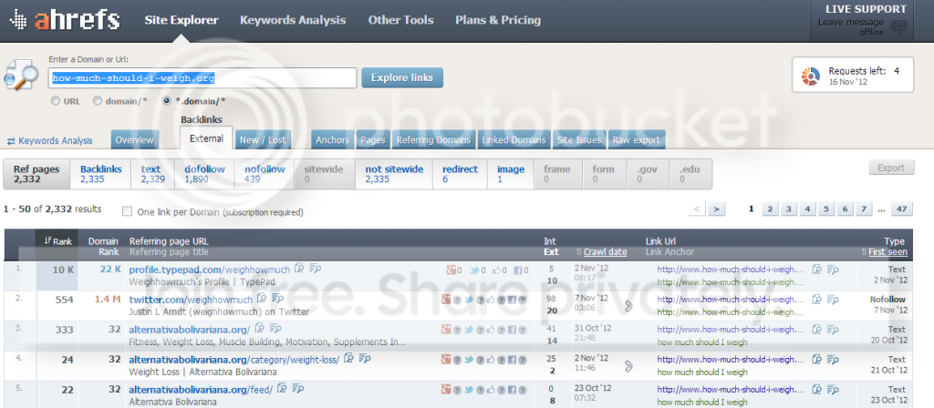Open Live Support leave message box
The height and width of the screenshot is (408, 934).
coord(861,21)
